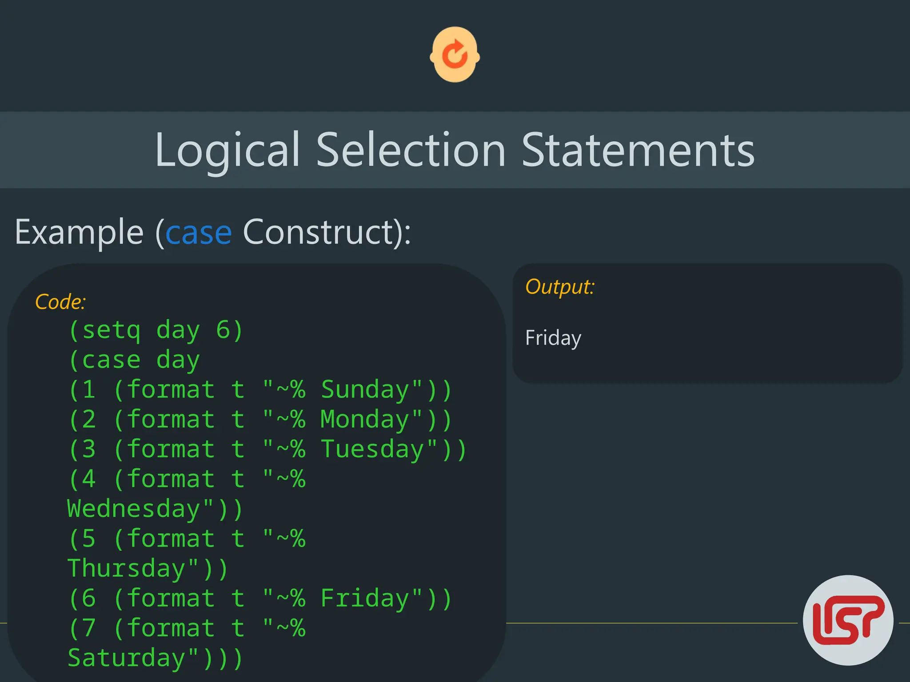910x682 pixels.
Task: Click the Tuesday format code line
Action: coord(267,449)
